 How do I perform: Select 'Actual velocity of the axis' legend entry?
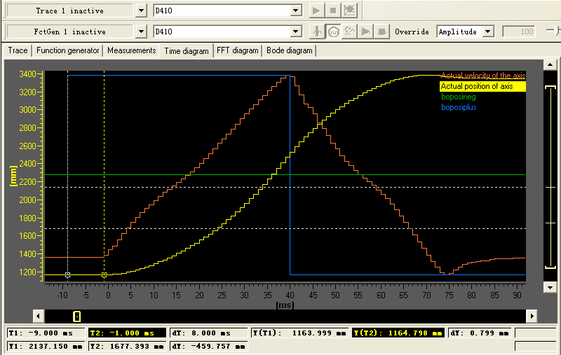(482, 76)
